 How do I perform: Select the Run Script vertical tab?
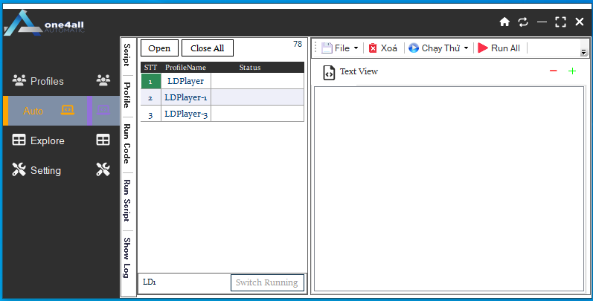click(127, 200)
